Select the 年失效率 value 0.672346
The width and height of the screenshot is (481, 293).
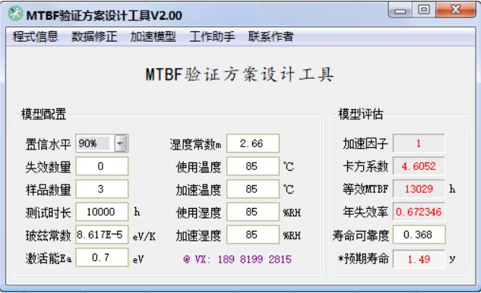point(419,212)
